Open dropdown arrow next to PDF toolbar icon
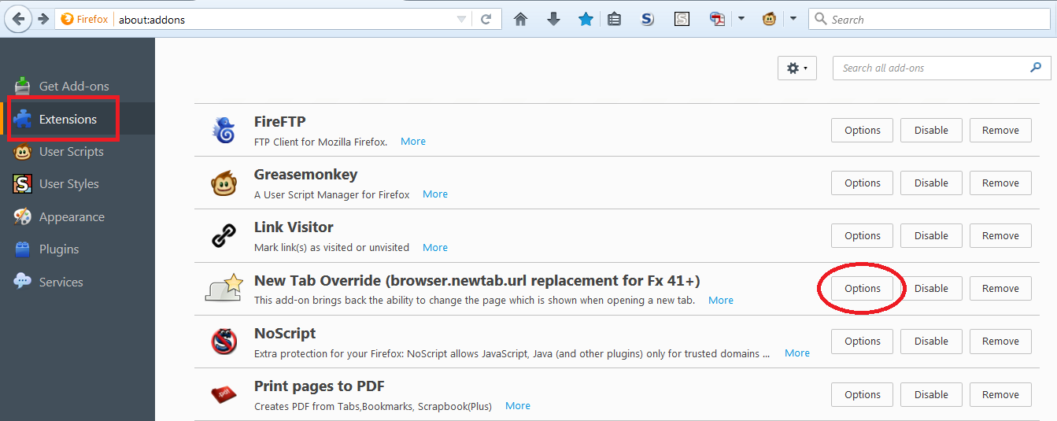1057x421 pixels. (x=741, y=20)
